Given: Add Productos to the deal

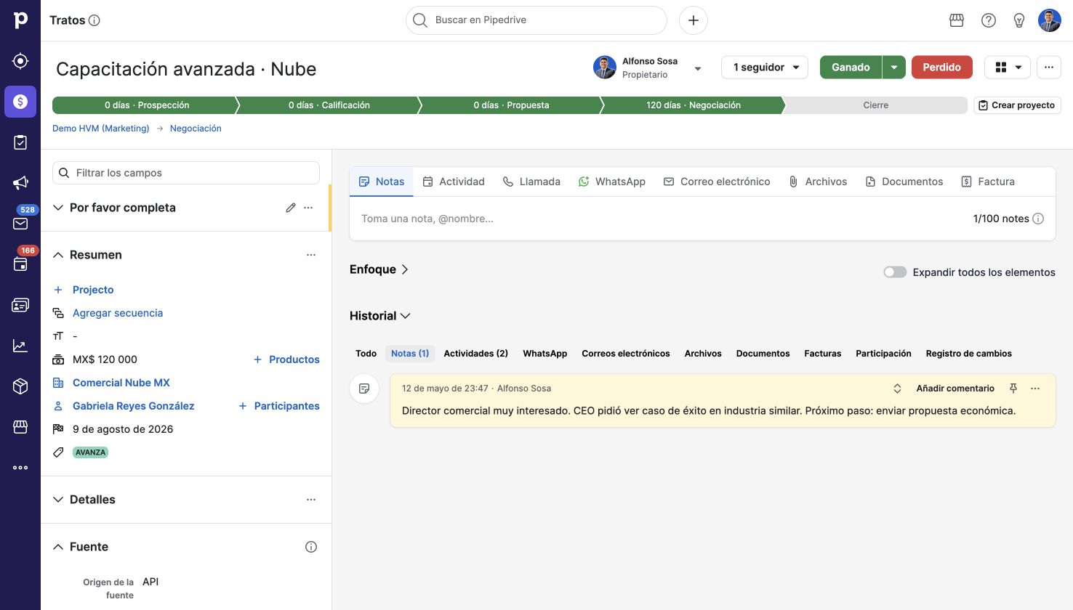Looking at the screenshot, I should [x=286, y=359].
